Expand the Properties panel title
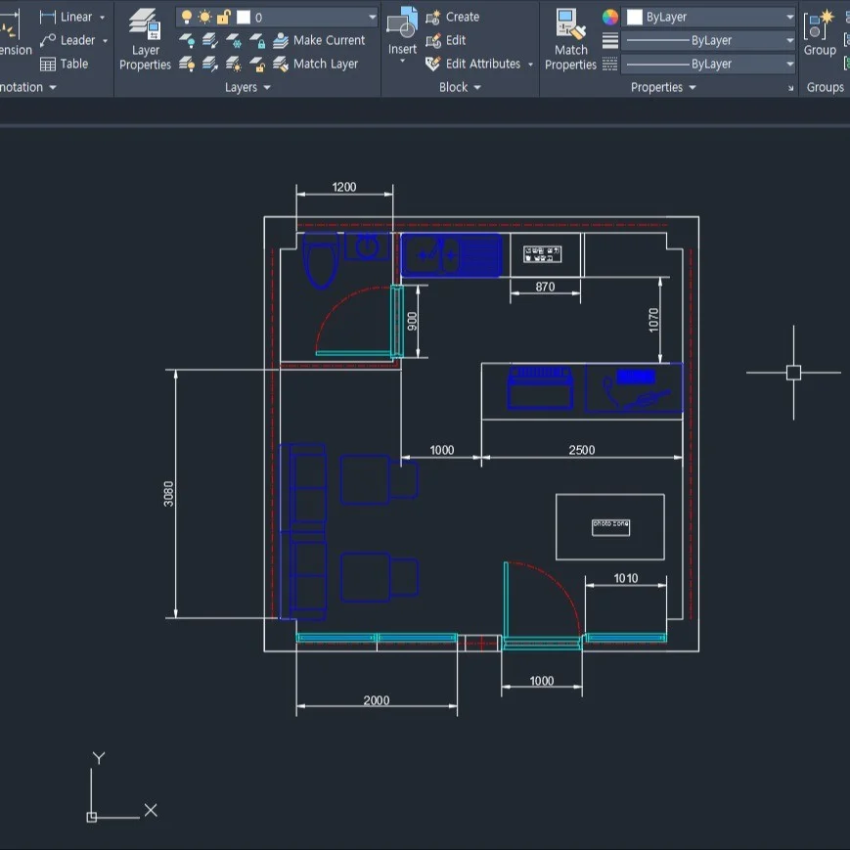Screen dimensions: 850x850 [x=663, y=87]
